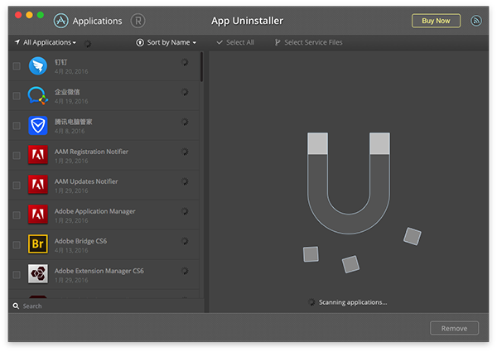The image size is (497, 352).
Task: Click spinner next to Scanning applications
Action: point(311,302)
